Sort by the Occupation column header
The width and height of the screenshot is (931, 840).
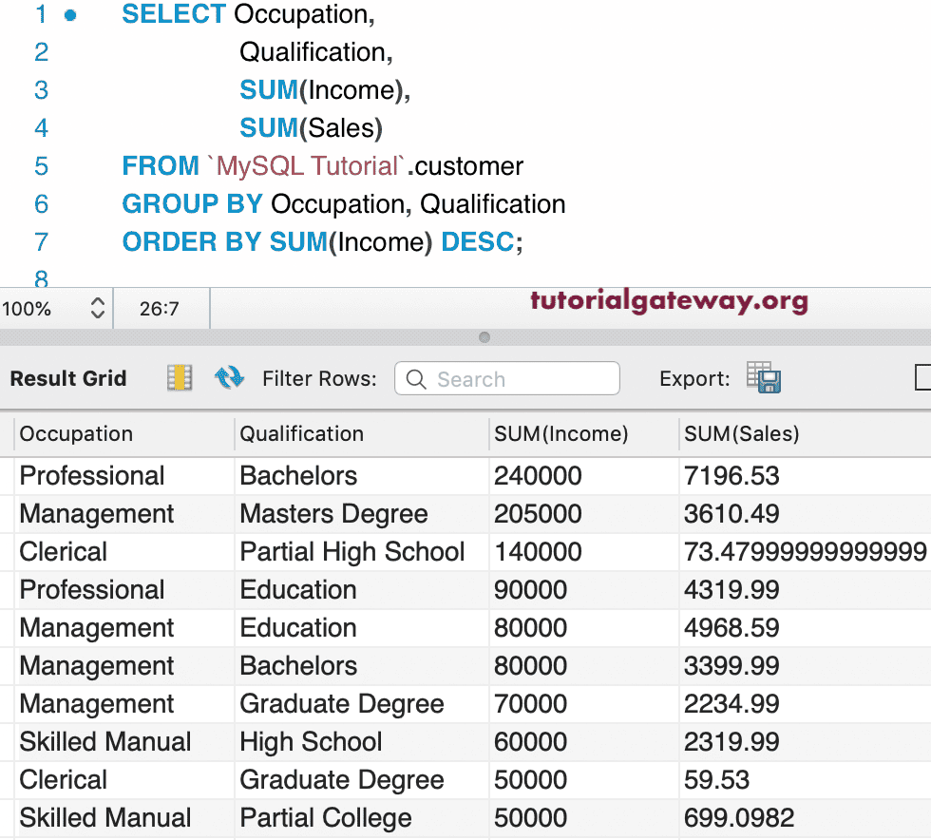pyautogui.click(x=76, y=434)
